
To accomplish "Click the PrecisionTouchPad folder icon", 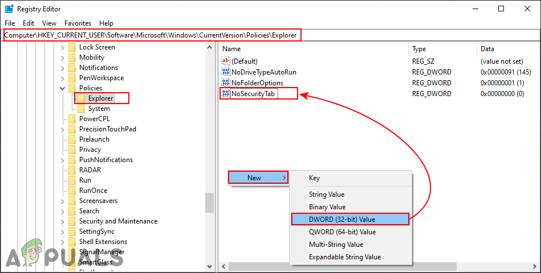I will coord(72,129).
